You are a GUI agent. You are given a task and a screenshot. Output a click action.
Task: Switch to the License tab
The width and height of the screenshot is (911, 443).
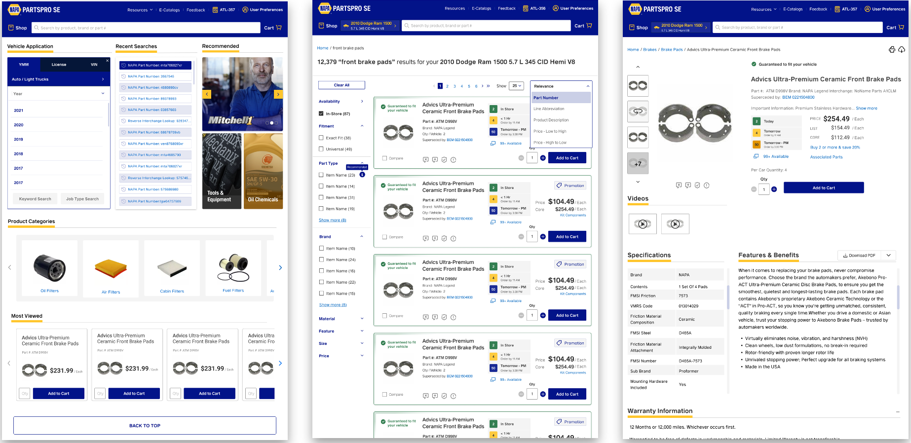(x=59, y=65)
